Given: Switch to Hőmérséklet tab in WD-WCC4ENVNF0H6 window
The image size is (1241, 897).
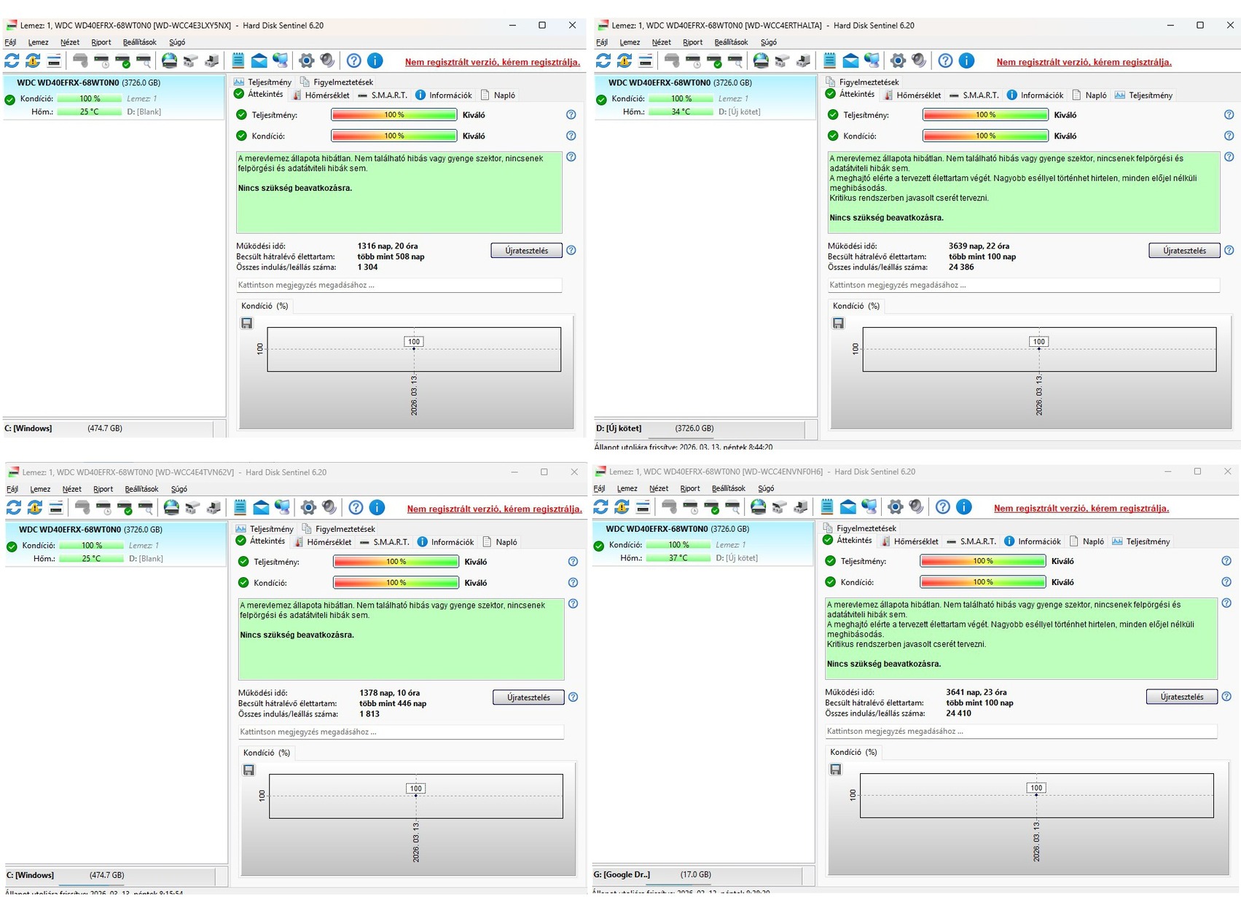Looking at the screenshot, I should [909, 541].
